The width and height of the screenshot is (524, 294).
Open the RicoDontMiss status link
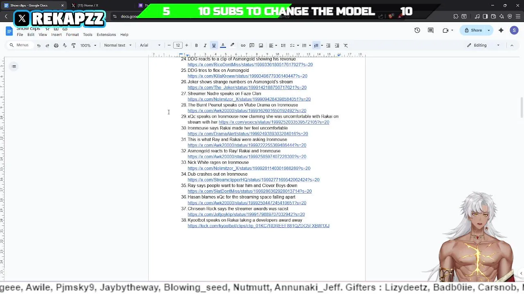pyautogui.click(x=250, y=65)
